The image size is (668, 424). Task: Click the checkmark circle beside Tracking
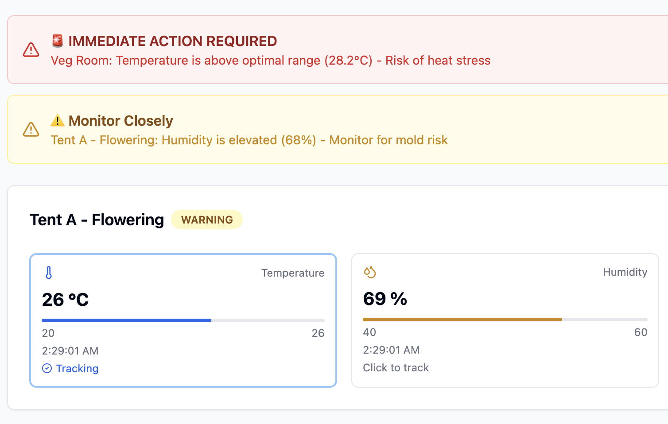[47, 368]
